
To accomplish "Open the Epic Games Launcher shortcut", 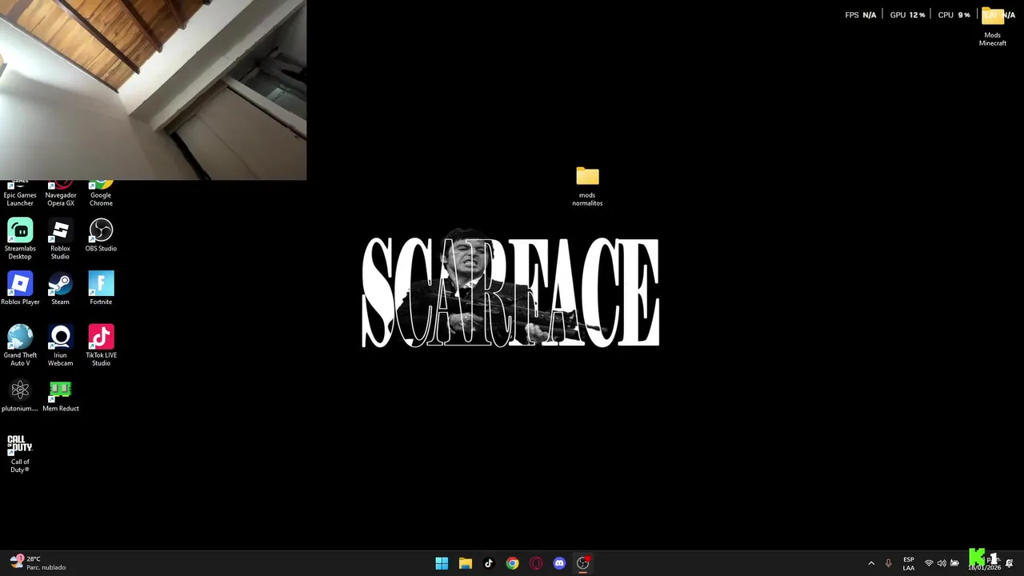I will [20, 194].
